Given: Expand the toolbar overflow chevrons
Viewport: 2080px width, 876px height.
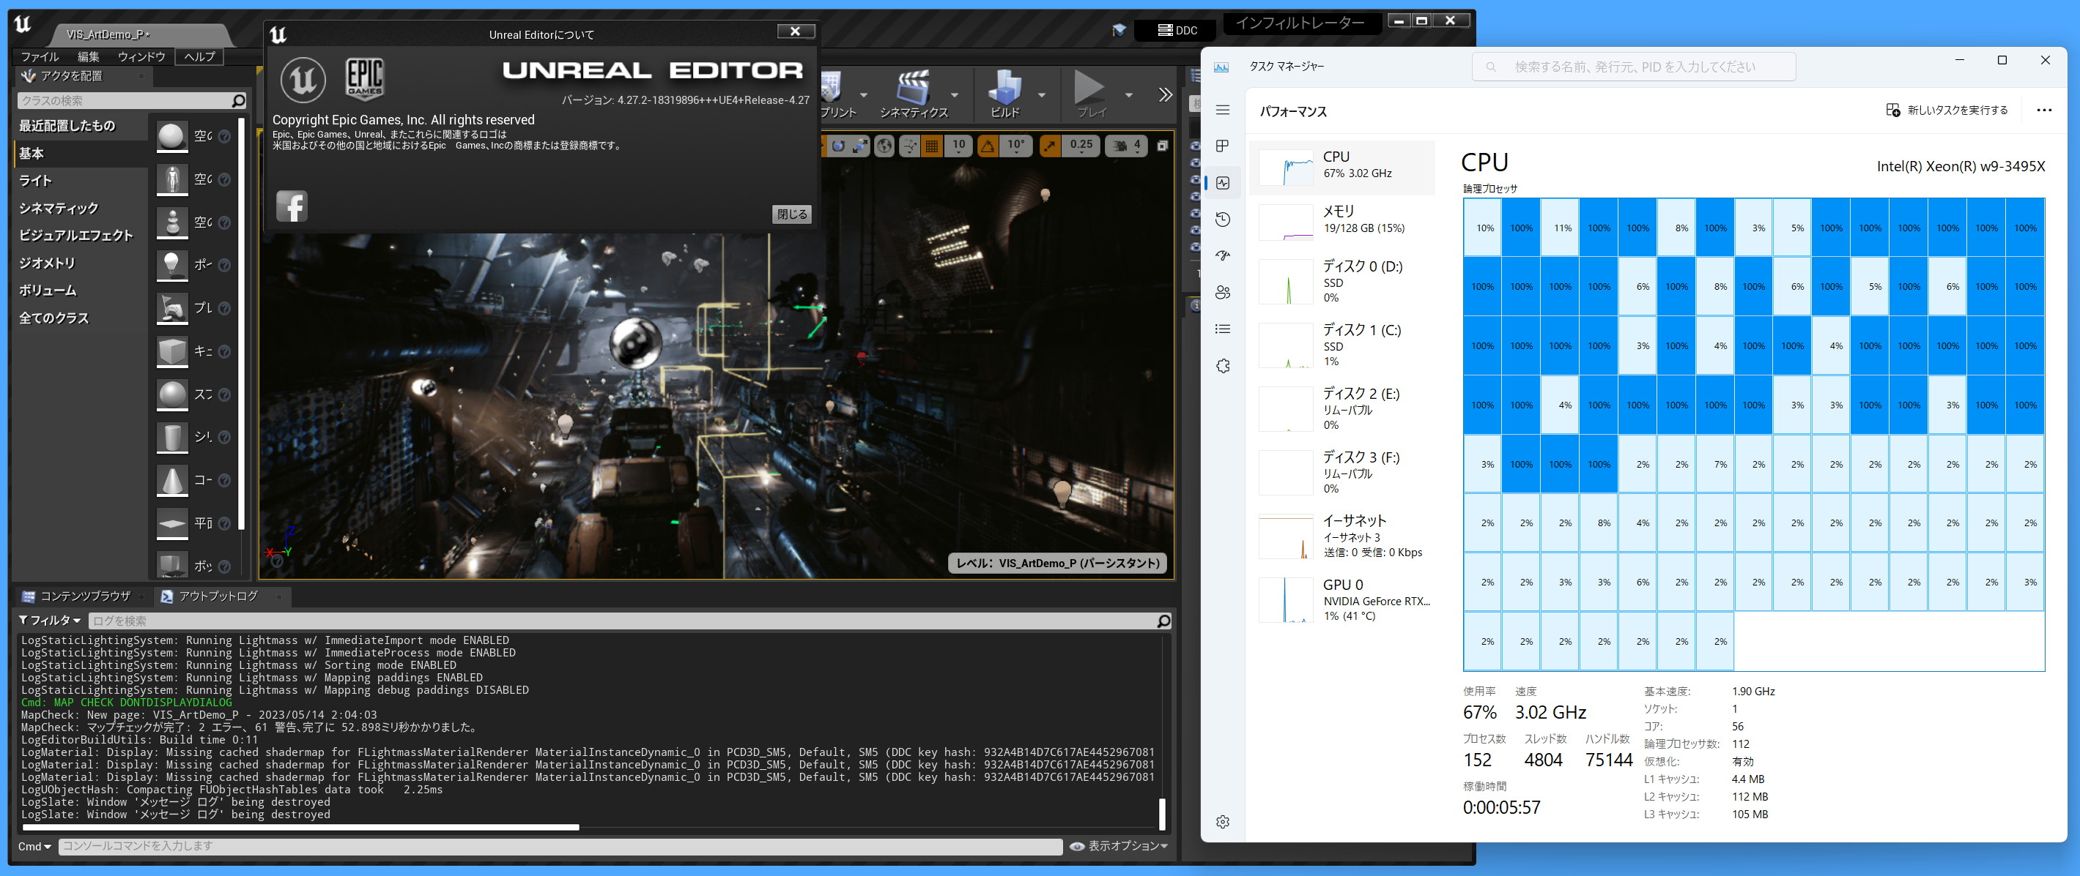Looking at the screenshot, I should 1164,94.
